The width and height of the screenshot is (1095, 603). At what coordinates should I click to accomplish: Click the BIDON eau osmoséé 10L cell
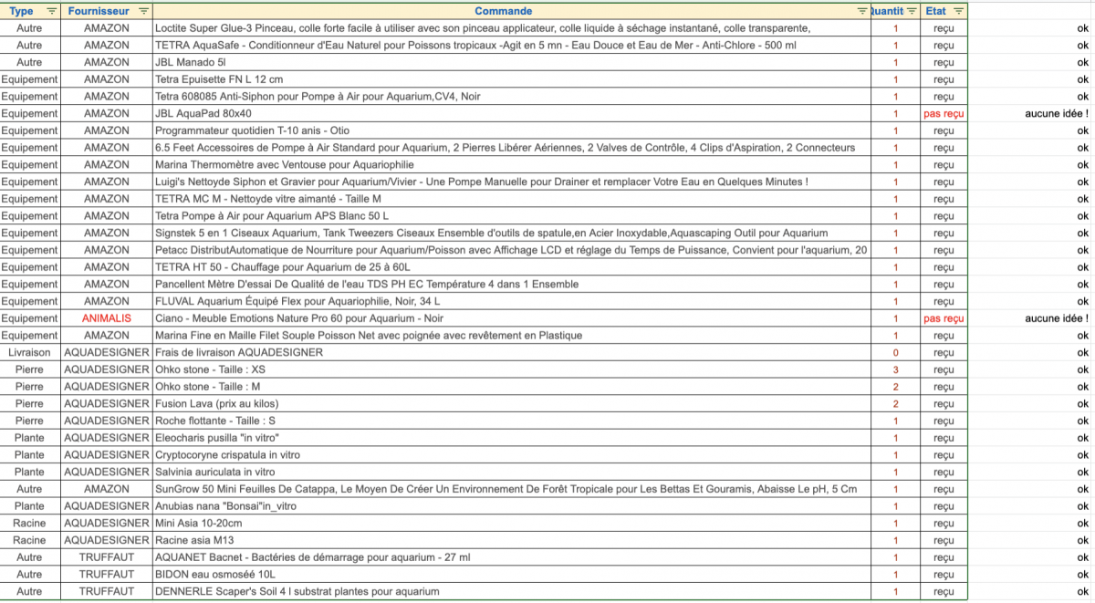pos(512,574)
